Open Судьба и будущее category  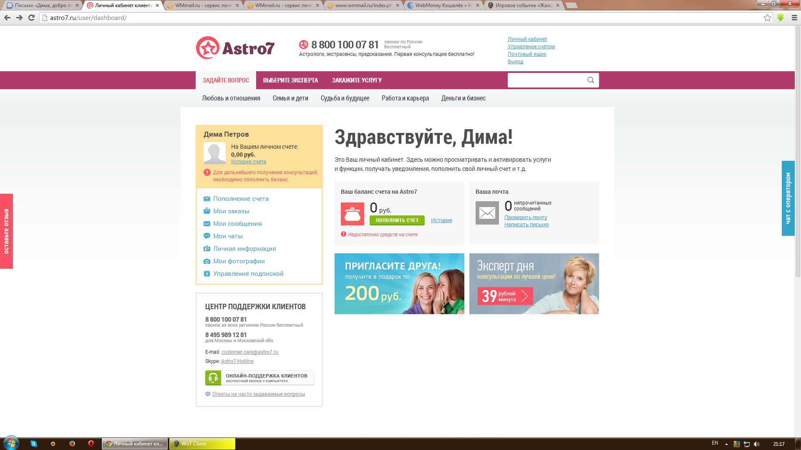click(345, 98)
